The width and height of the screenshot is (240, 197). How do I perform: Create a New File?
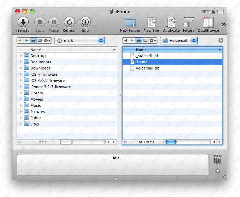pyautogui.click(x=151, y=22)
